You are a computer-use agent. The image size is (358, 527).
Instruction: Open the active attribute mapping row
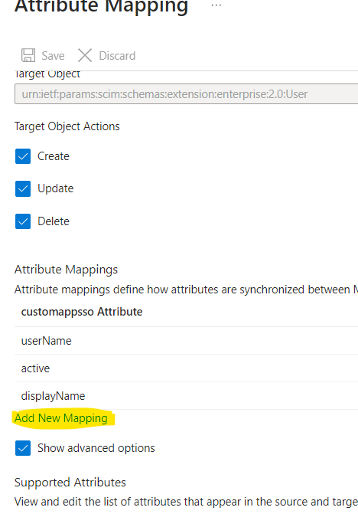pos(186,368)
